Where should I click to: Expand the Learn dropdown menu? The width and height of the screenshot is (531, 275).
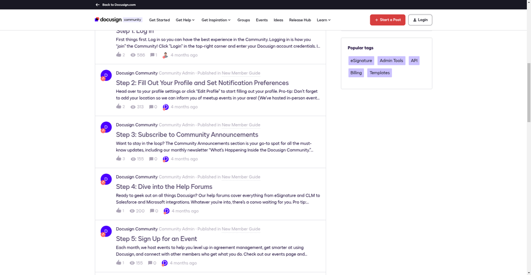[324, 20]
